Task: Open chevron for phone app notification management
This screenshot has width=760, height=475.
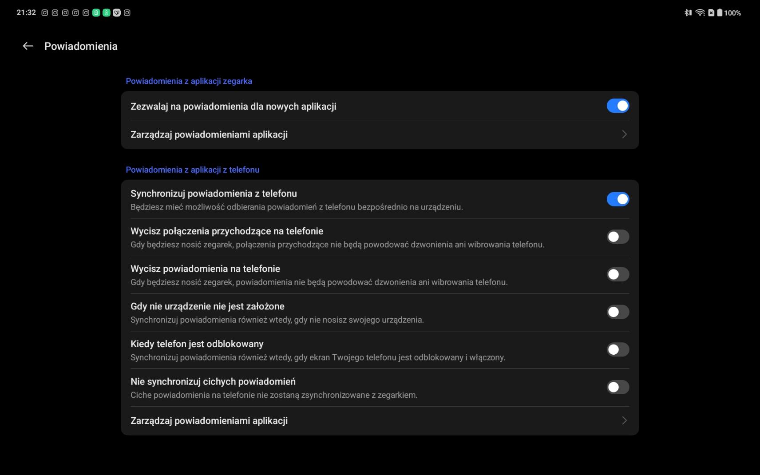Action: (624, 420)
